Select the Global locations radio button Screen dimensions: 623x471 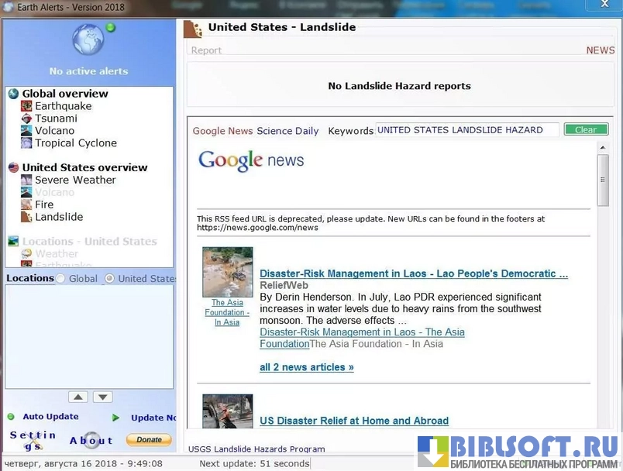tap(60, 279)
